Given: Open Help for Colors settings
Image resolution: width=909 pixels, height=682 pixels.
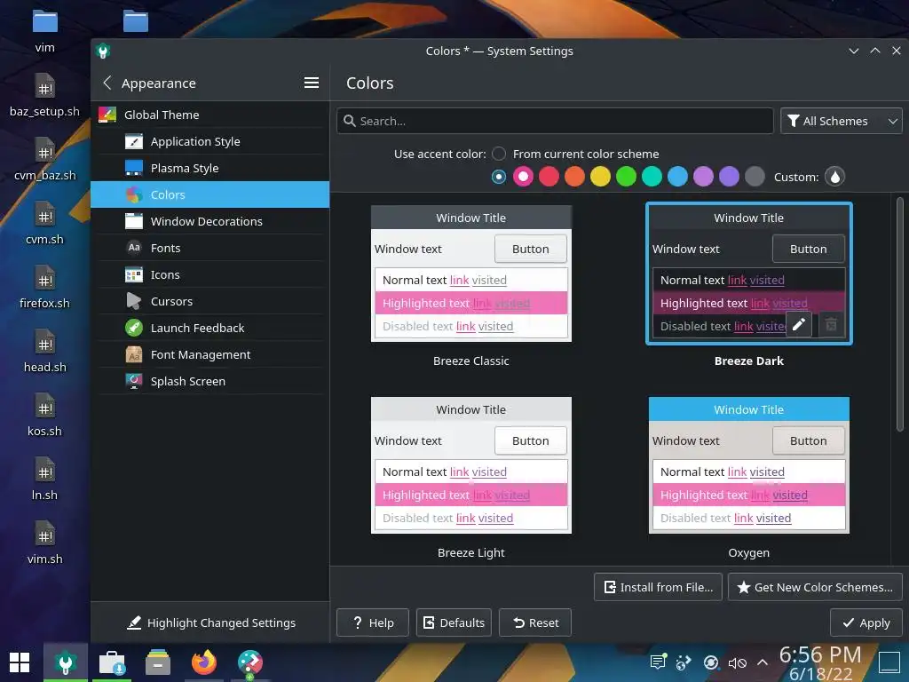Looking at the screenshot, I should coord(373,623).
